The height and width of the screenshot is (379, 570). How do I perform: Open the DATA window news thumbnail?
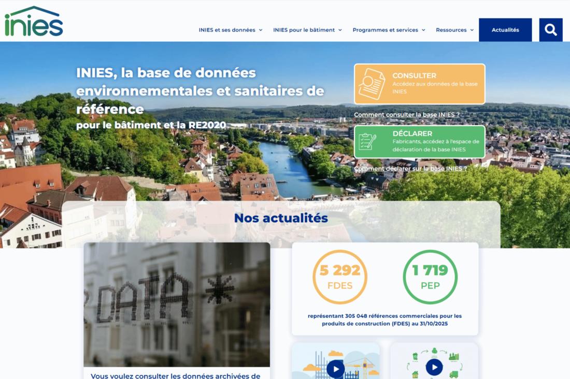(177, 305)
